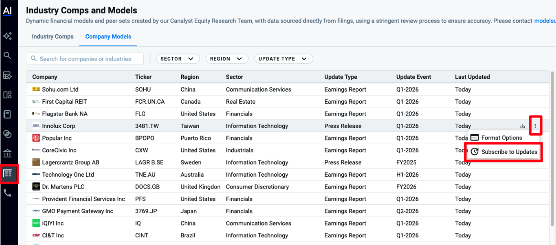Click the companies or industries search field
556x245 pixels.
85,59
